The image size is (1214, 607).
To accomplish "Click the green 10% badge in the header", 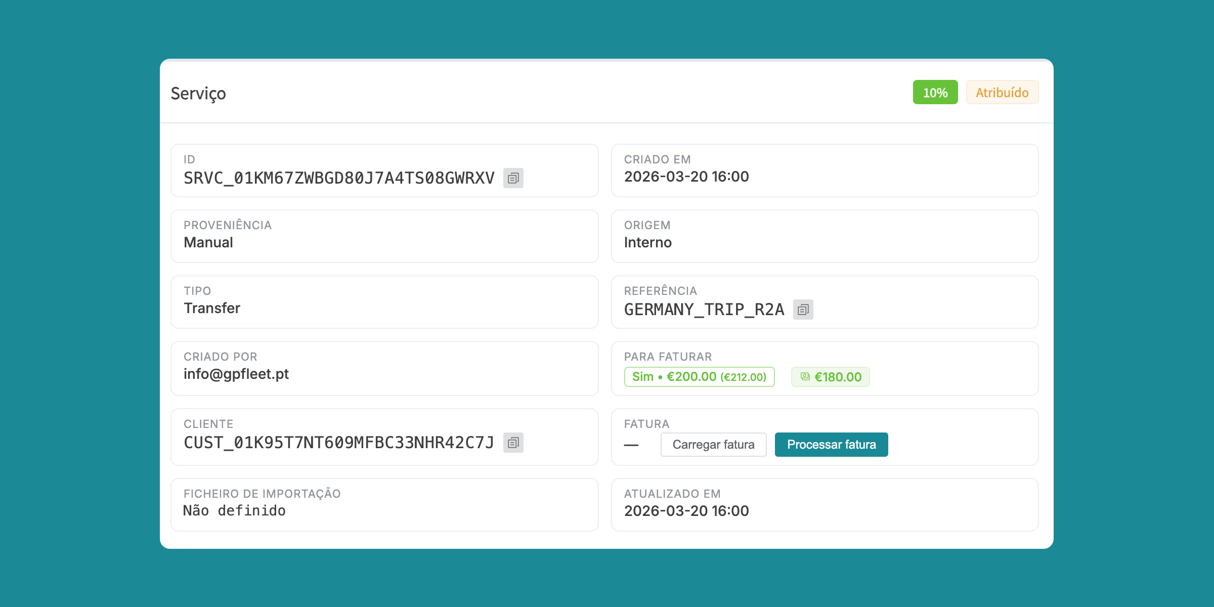I will tap(935, 92).
